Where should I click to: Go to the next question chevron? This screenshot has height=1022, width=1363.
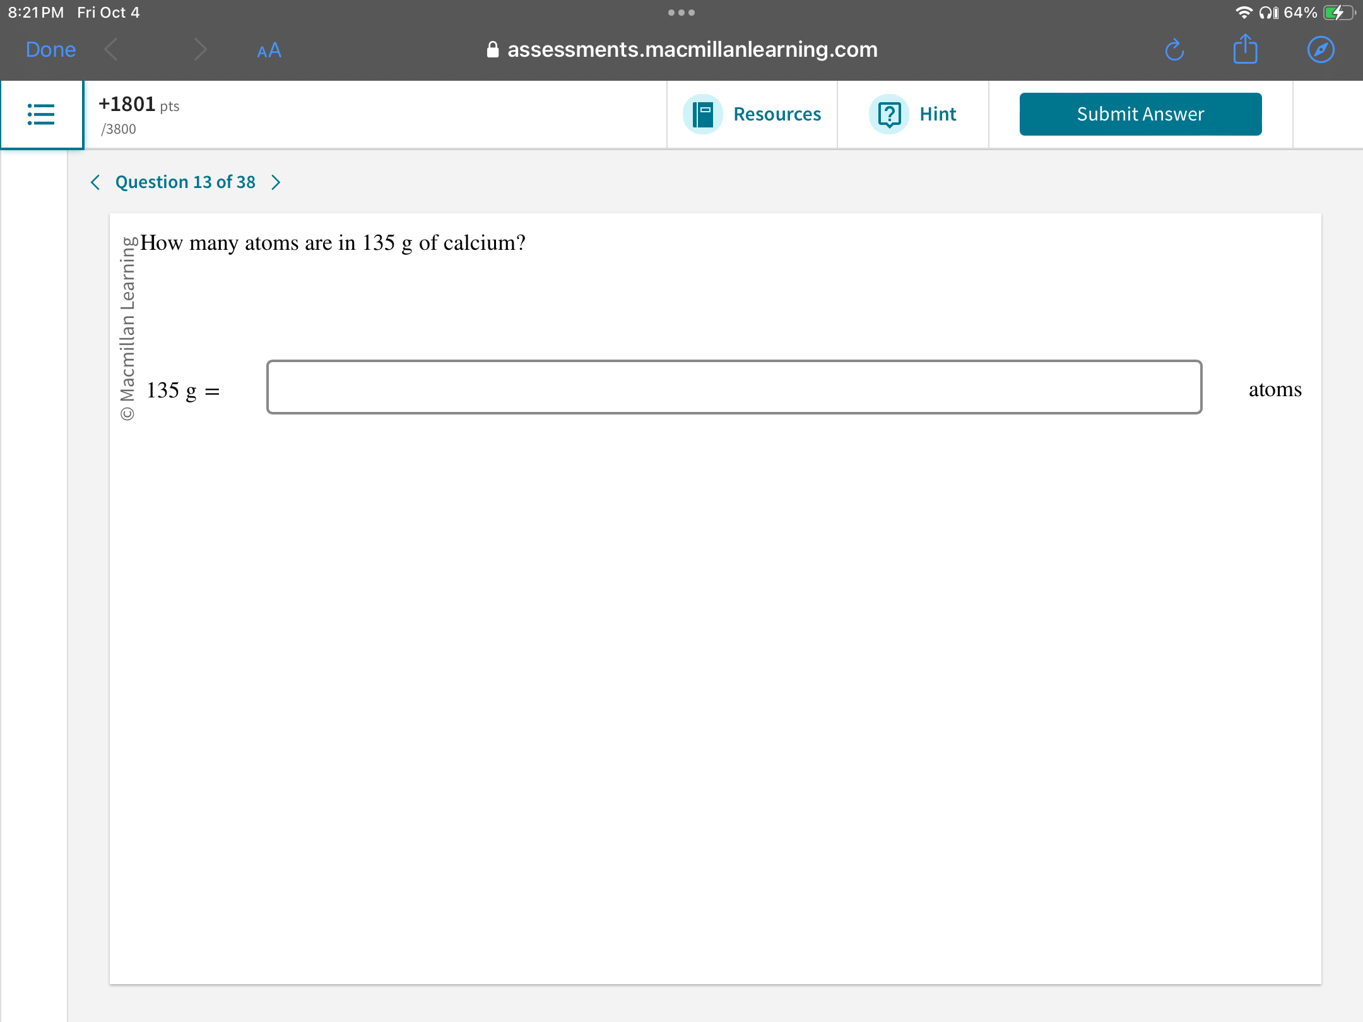pyautogui.click(x=276, y=182)
